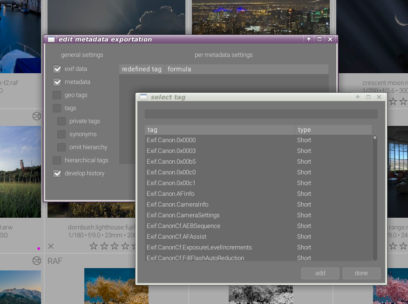
Task: Select the snowy mountain thumbnail
Action: [x=20, y=287]
